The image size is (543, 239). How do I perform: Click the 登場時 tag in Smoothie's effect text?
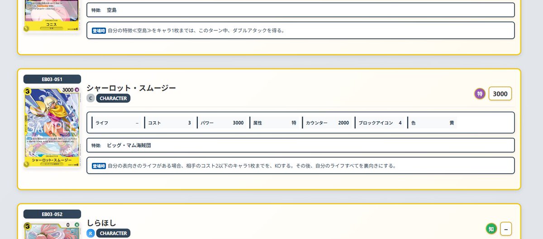[x=99, y=166]
